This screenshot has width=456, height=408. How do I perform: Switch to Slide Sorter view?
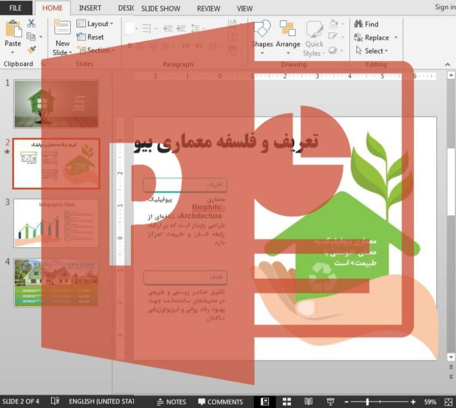click(287, 402)
